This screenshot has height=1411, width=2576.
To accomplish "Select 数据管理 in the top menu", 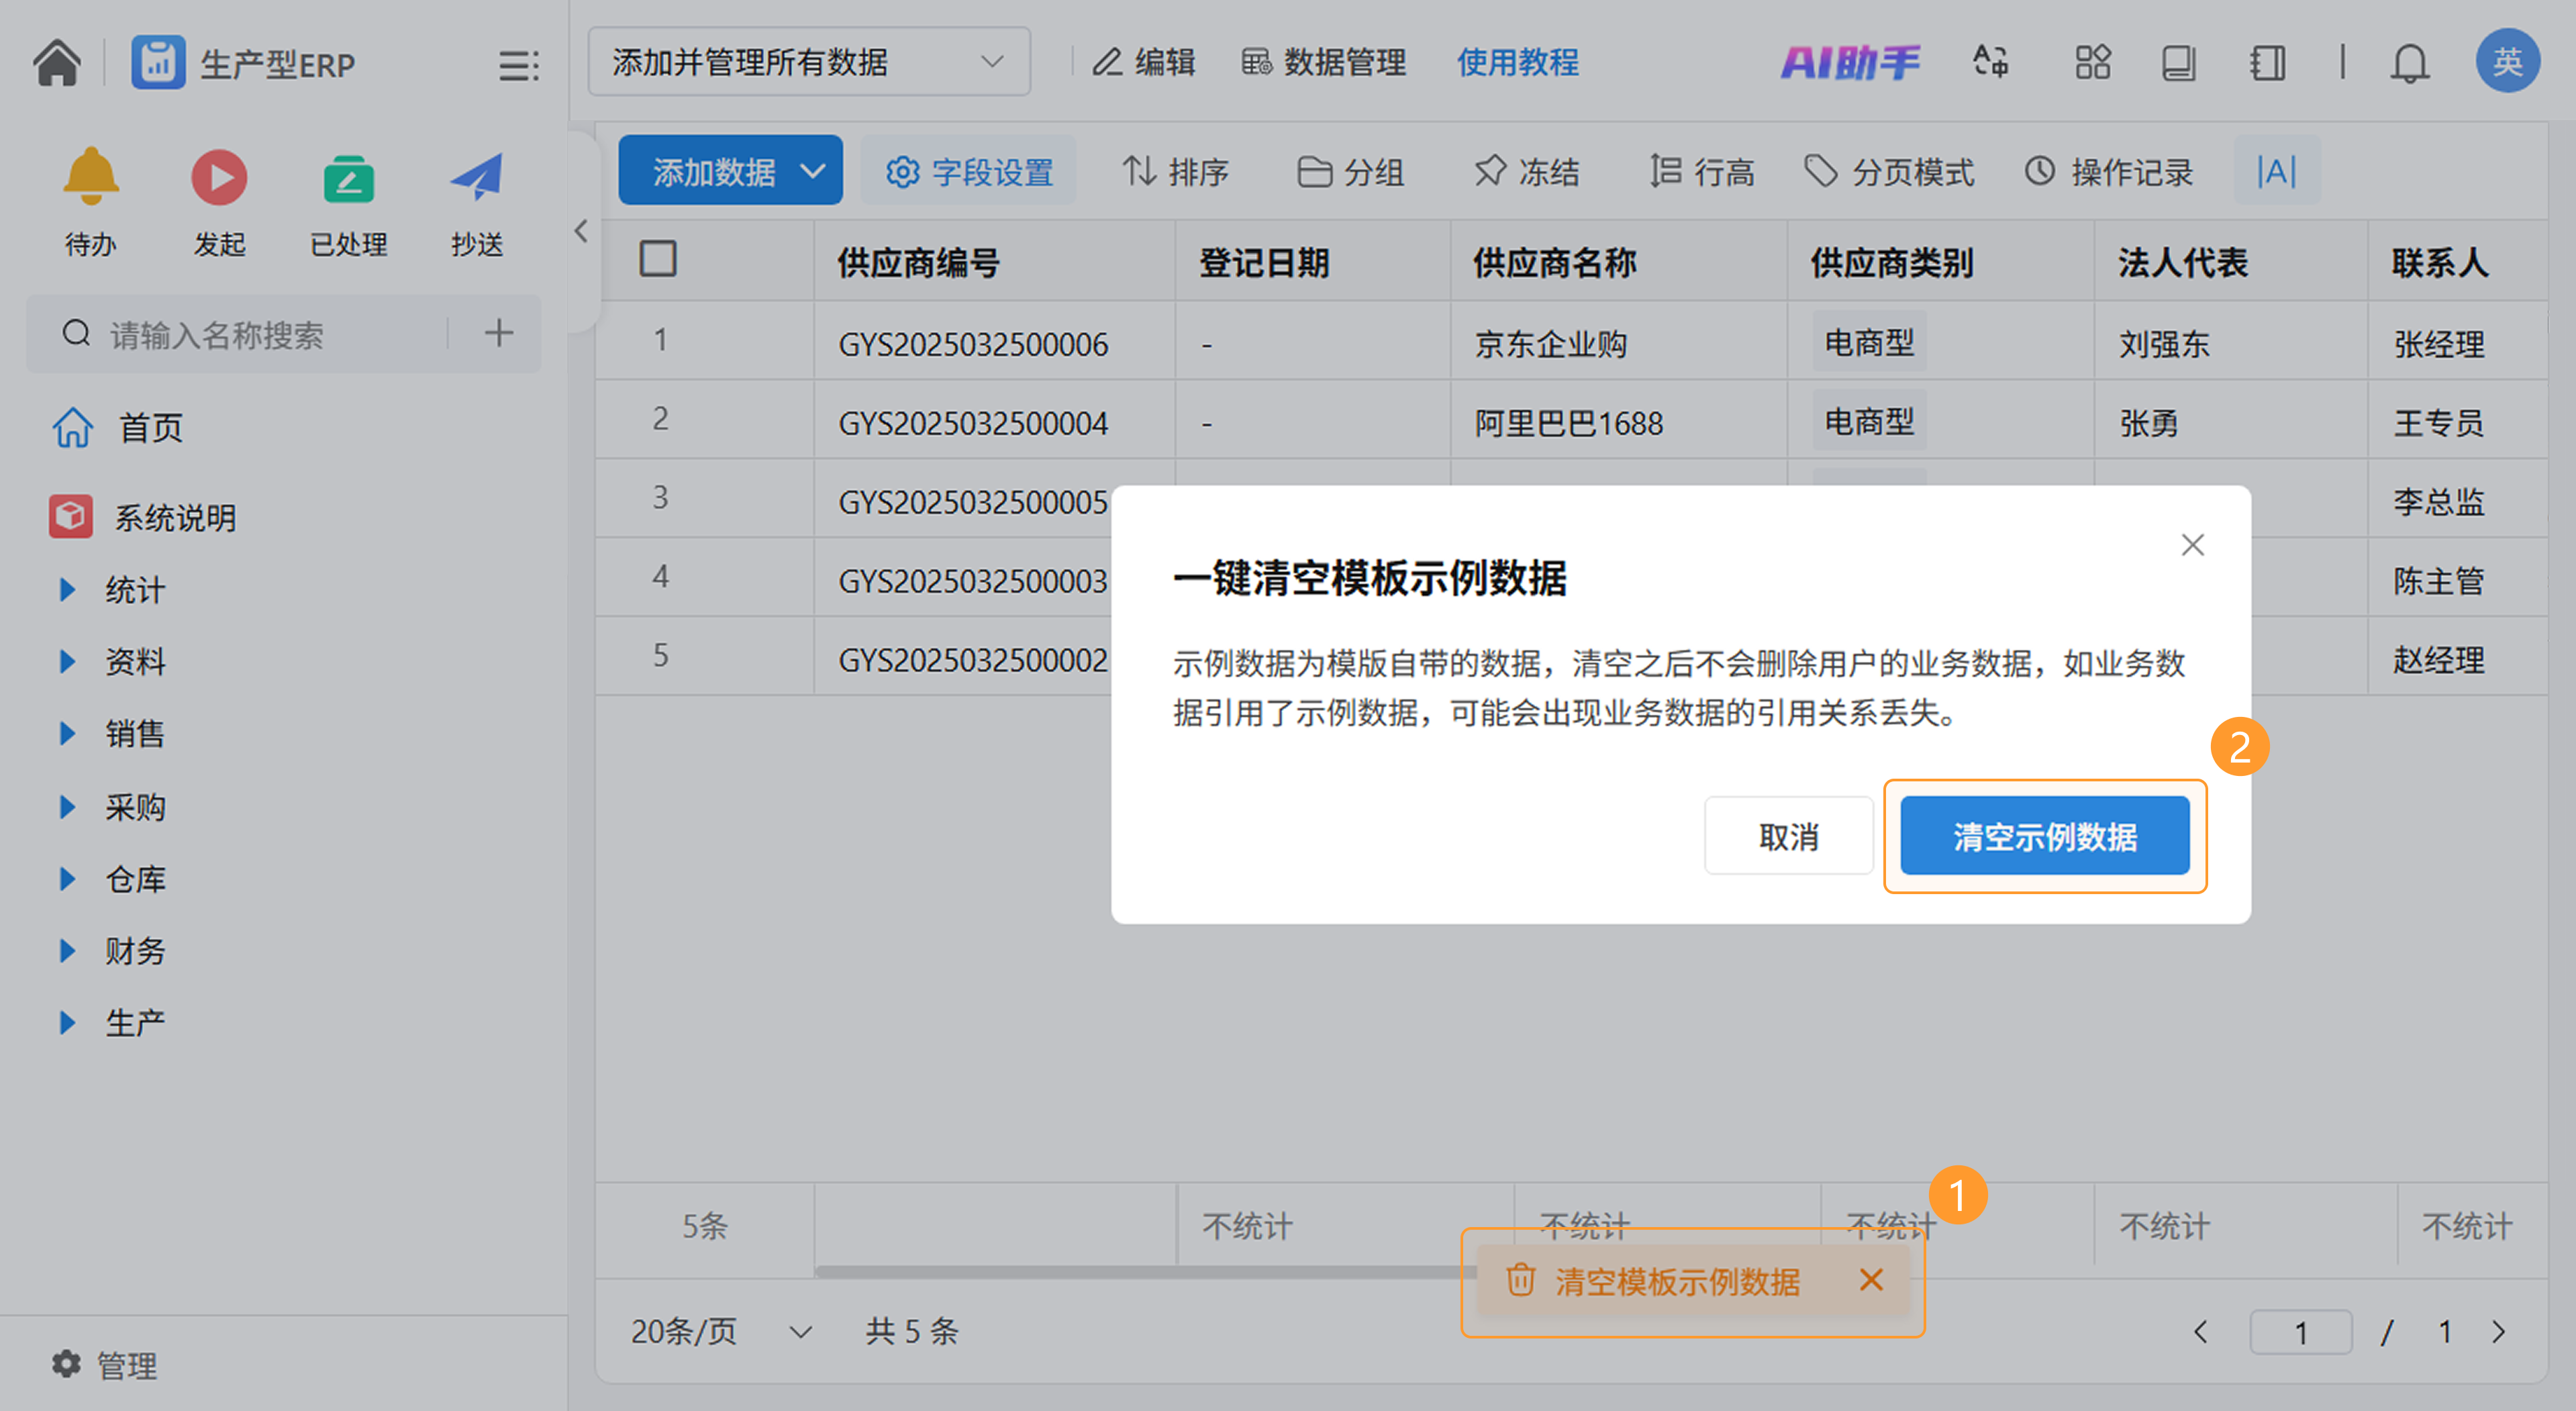I will click(x=1324, y=63).
